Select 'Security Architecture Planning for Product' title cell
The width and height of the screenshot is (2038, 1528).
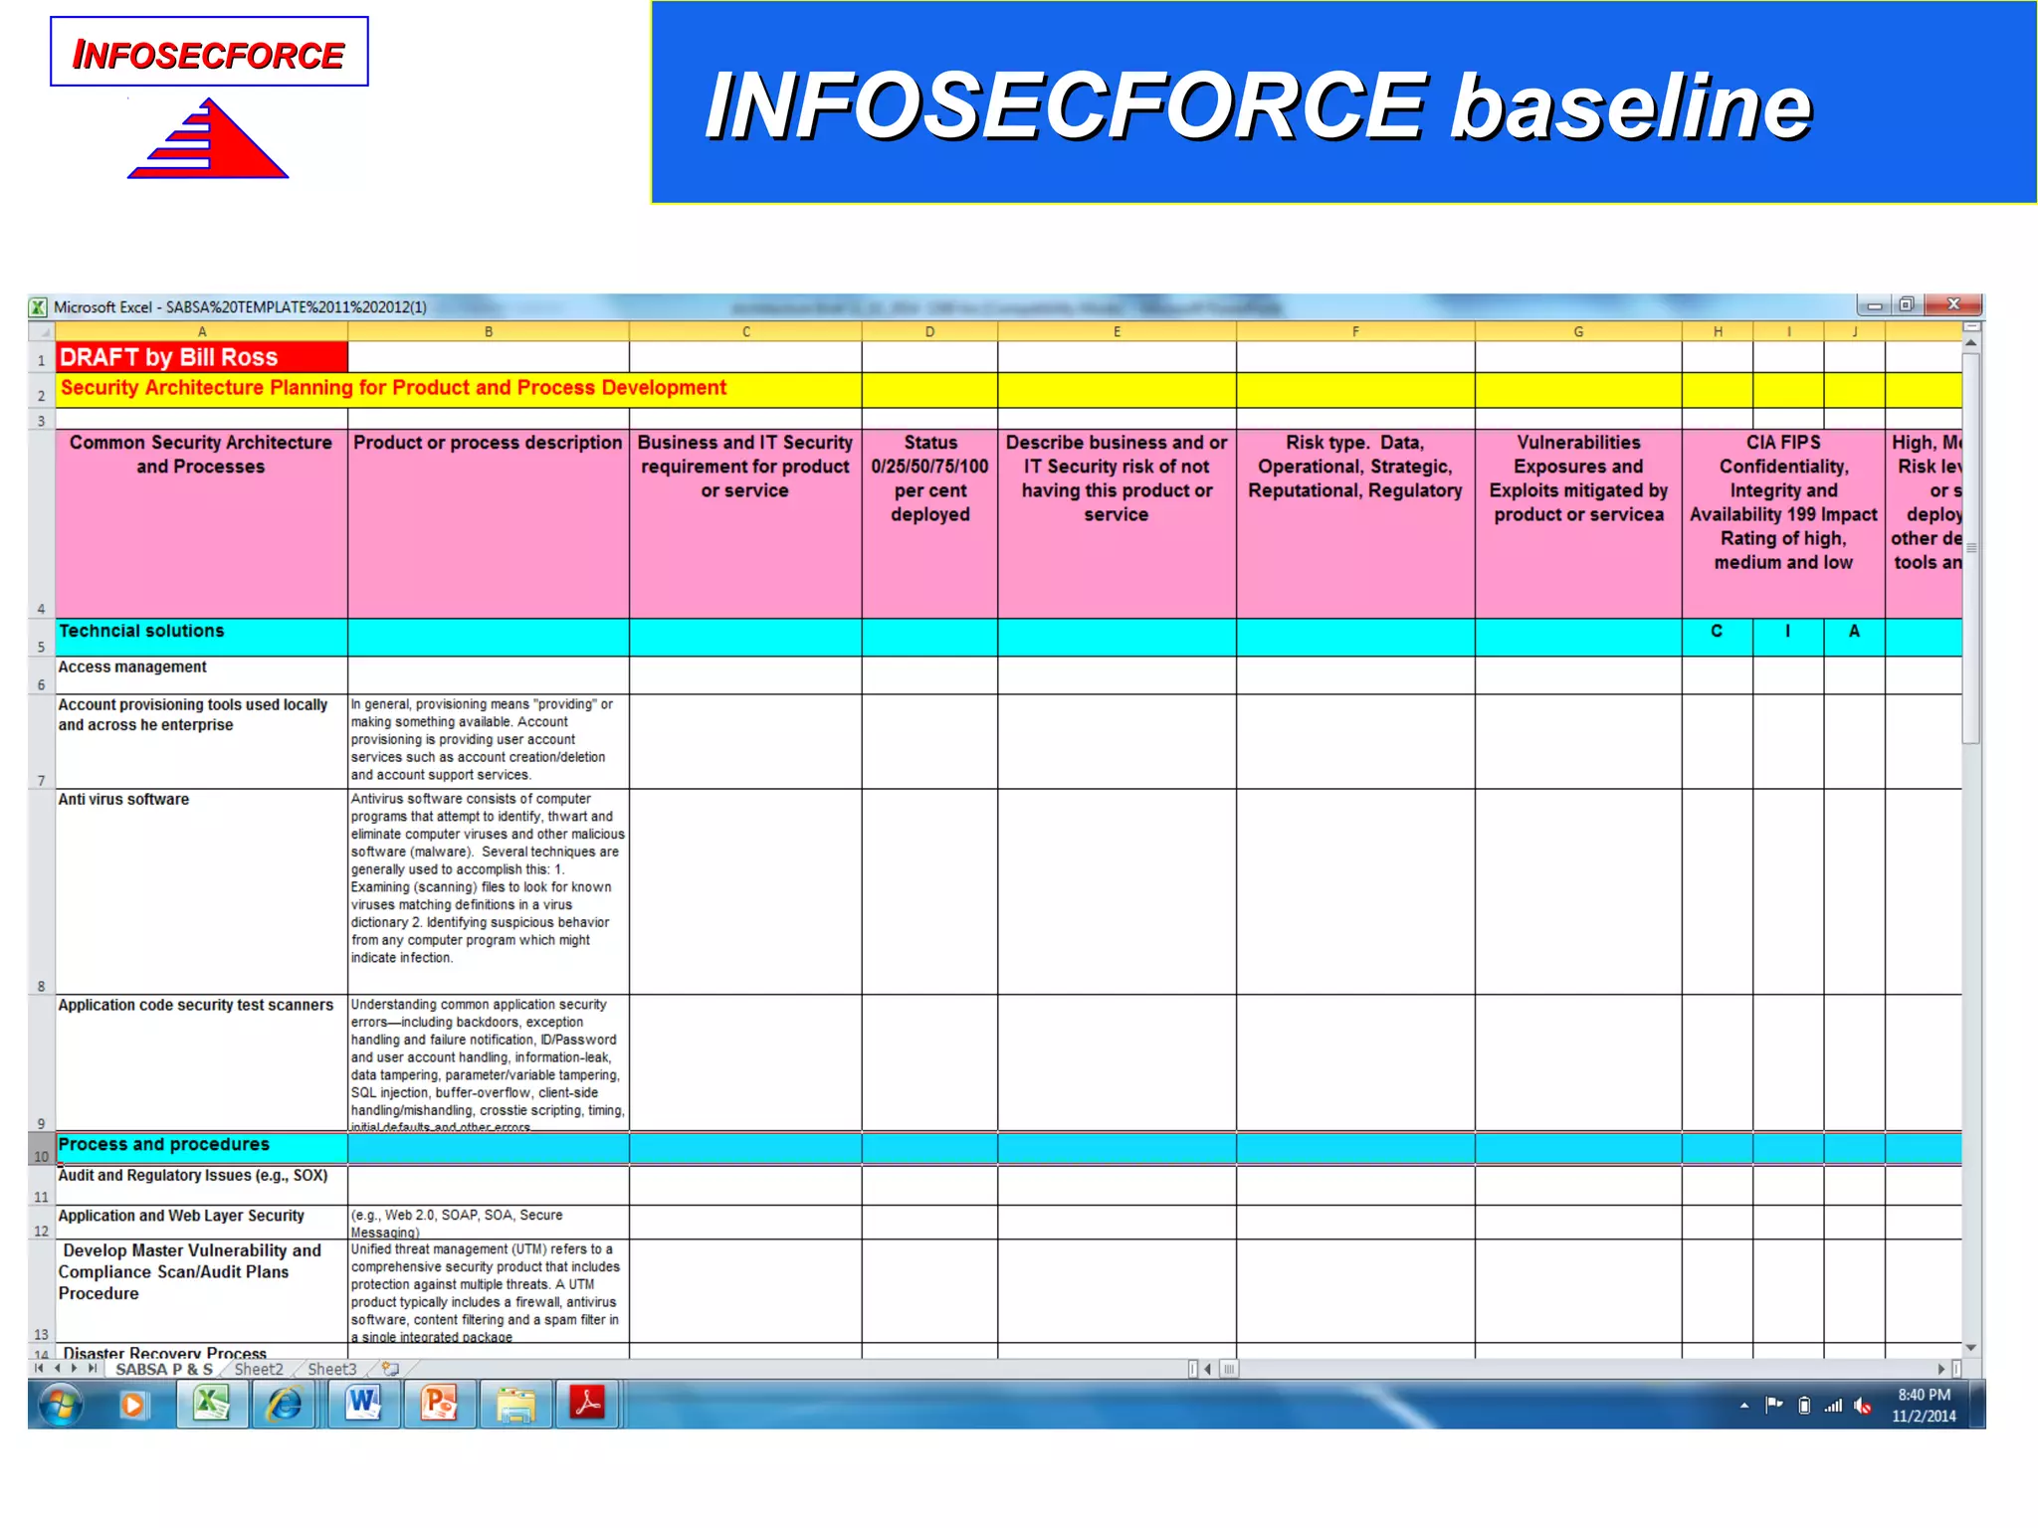pos(459,389)
